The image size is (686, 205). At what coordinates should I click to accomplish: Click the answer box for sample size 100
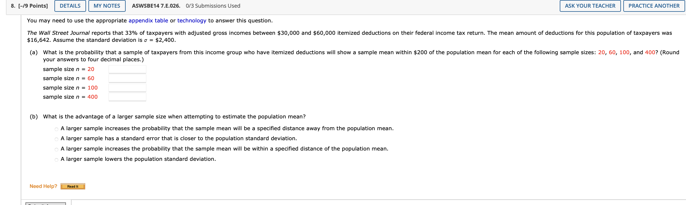pos(127,87)
